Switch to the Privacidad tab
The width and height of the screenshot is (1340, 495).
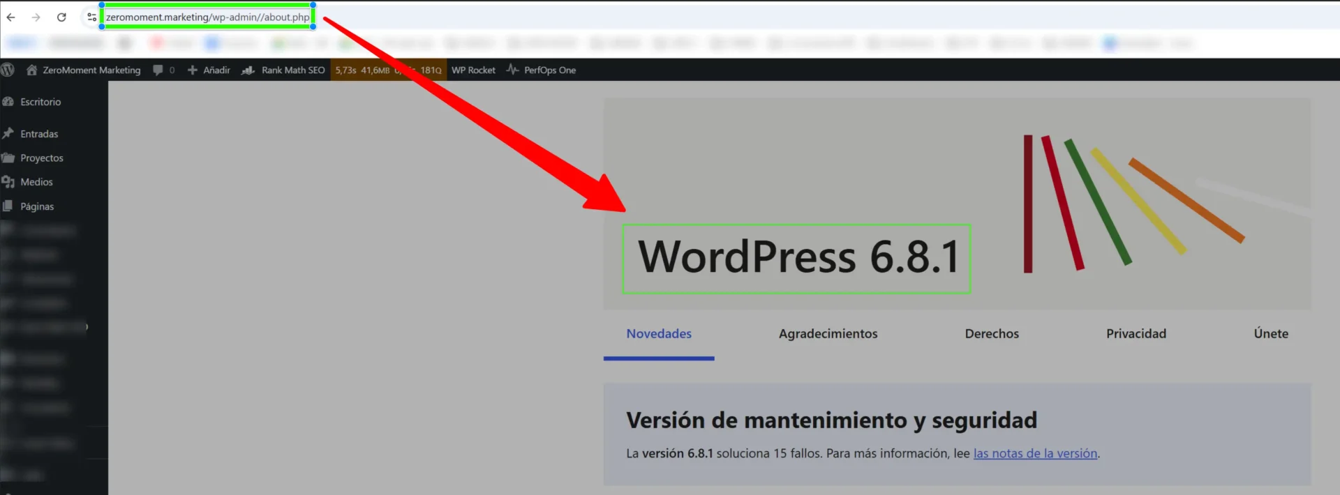tap(1136, 334)
